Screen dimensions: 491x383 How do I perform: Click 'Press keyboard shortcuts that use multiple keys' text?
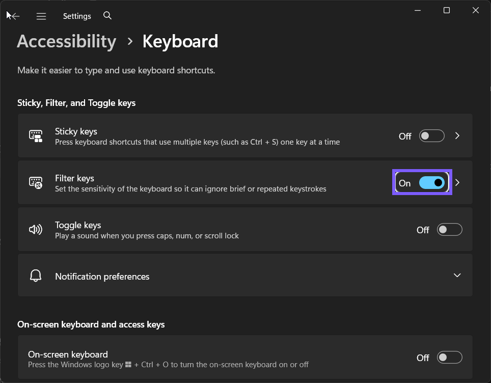pos(197,142)
